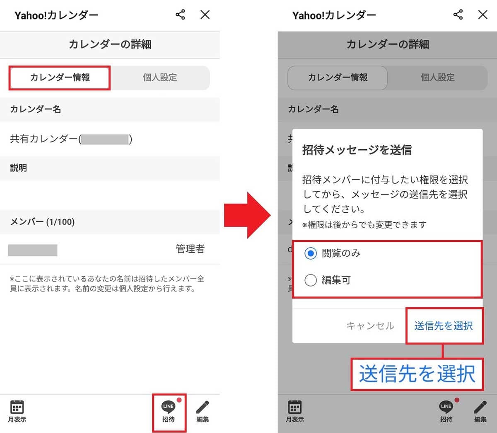Image resolution: width=497 pixels, height=433 pixels.
Task: Open 月表示 calendar icon in right screen
Action: click(294, 411)
